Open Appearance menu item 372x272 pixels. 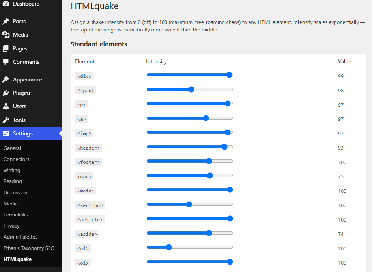pos(31,80)
